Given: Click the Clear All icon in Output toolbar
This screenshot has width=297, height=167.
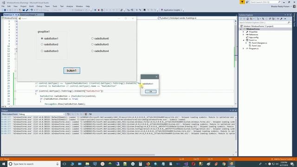Looking at the screenshot, I should tap(86, 114).
